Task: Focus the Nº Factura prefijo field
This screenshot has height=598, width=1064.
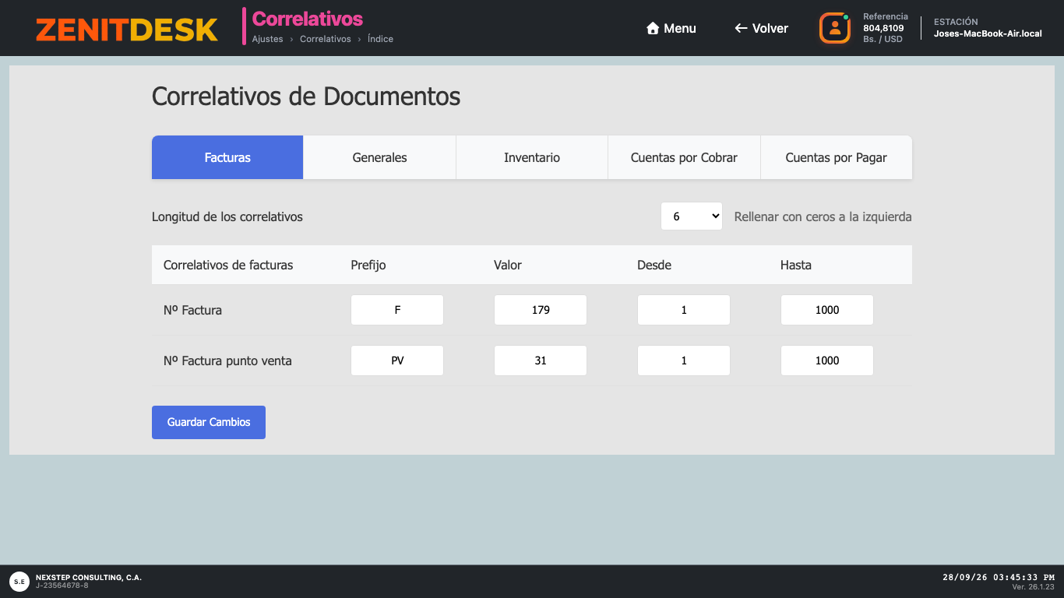Action: [x=397, y=310]
